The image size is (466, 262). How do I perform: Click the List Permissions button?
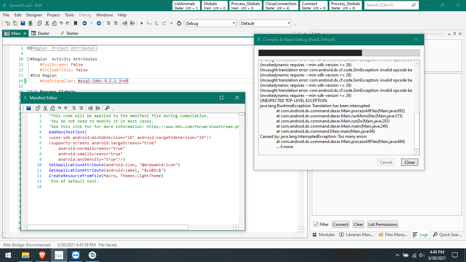tap(382, 224)
